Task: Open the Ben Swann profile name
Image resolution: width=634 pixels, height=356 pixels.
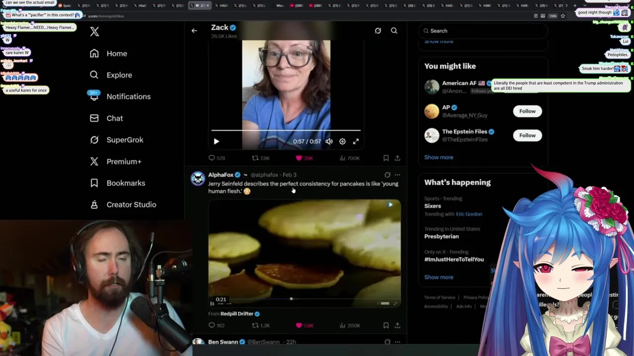Action: click(223, 342)
